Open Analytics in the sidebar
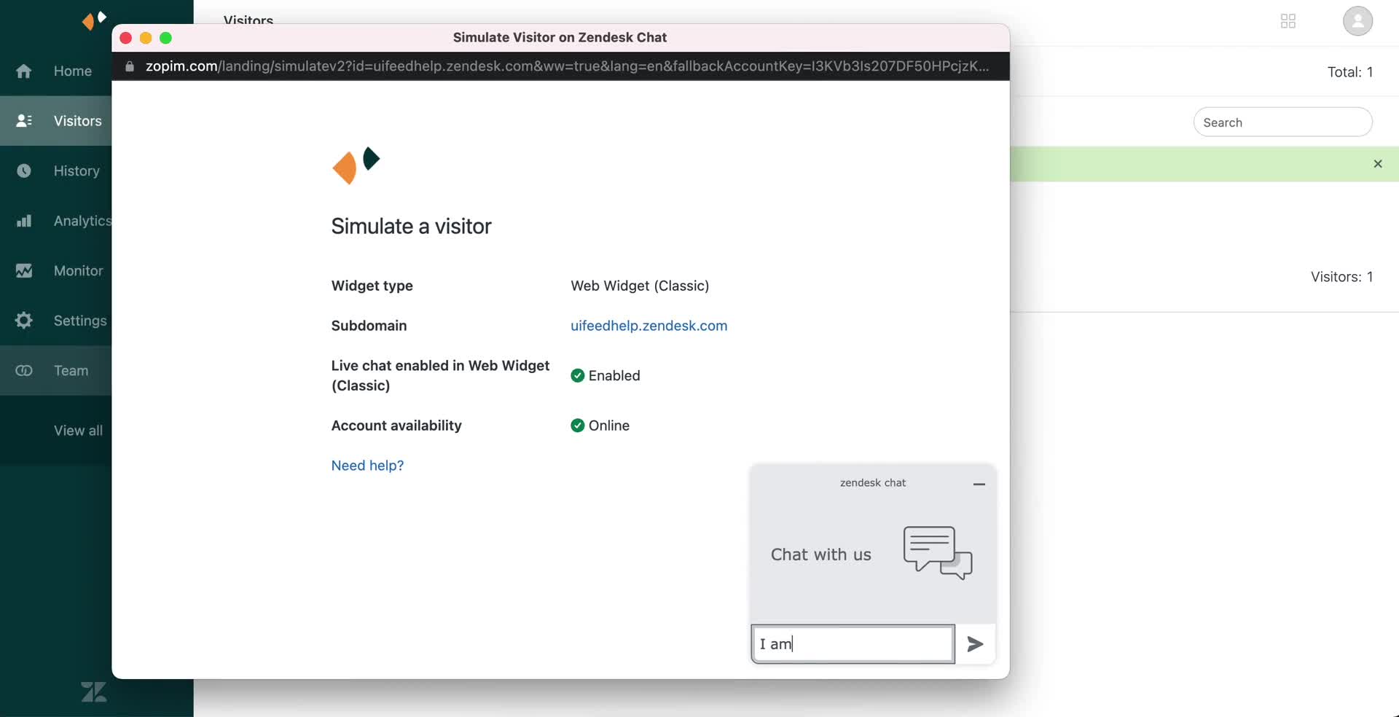The width and height of the screenshot is (1399, 717). pos(56,221)
